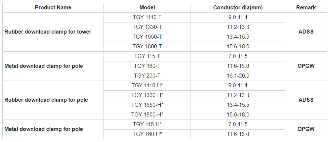Select the Rubber download clamp for tower cell

click(48, 32)
